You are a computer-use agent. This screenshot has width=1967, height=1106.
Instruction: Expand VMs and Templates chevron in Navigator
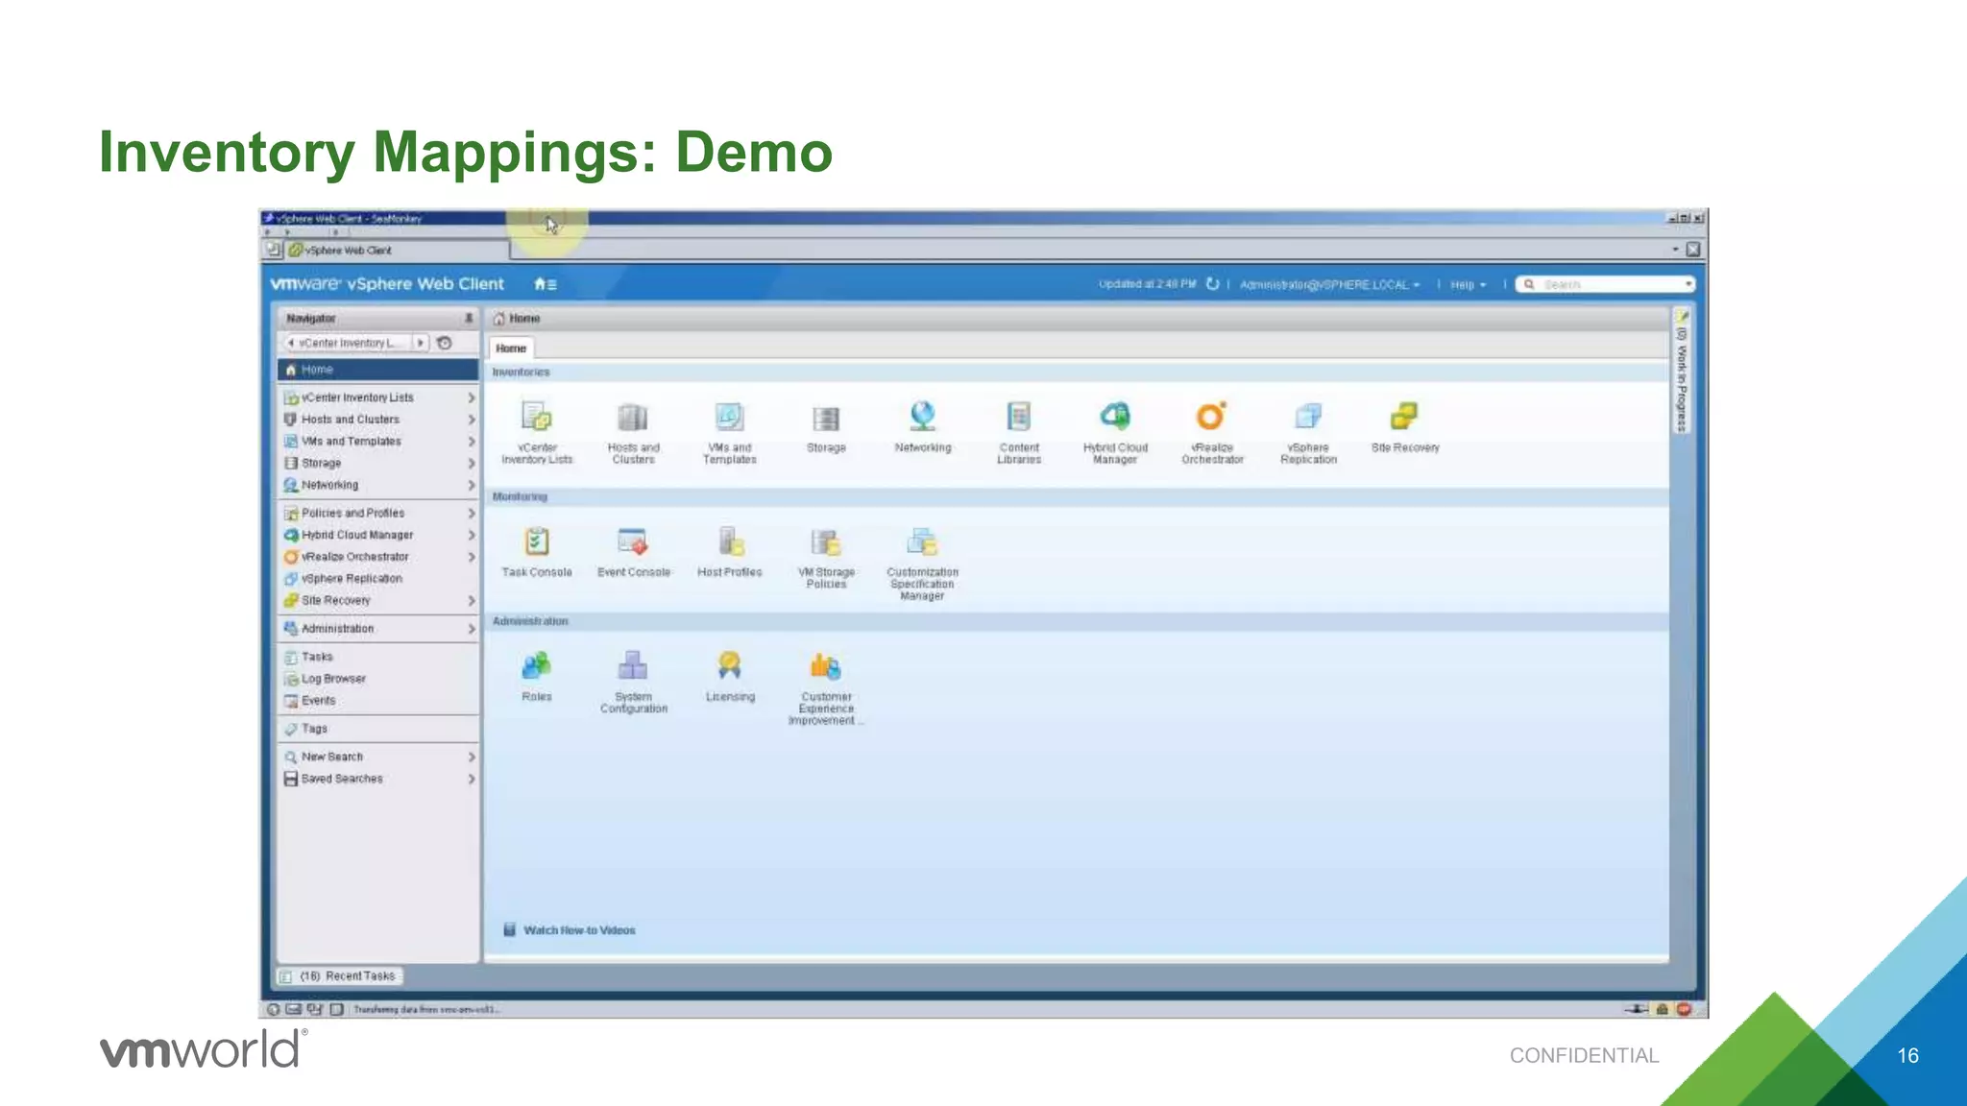pos(472,442)
